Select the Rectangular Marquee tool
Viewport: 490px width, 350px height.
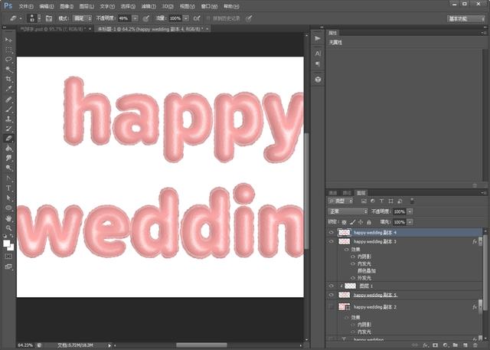point(8,49)
